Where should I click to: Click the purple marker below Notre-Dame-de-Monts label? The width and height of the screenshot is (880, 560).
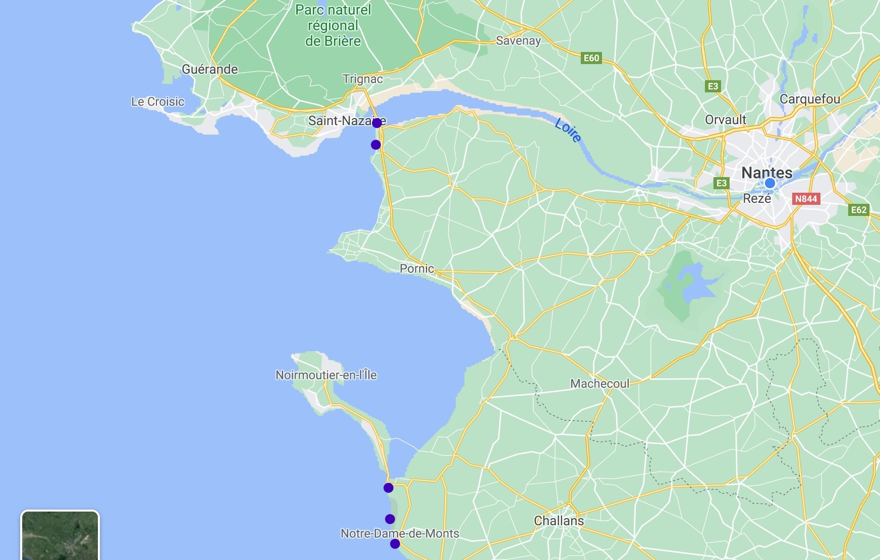pyautogui.click(x=395, y=544)
